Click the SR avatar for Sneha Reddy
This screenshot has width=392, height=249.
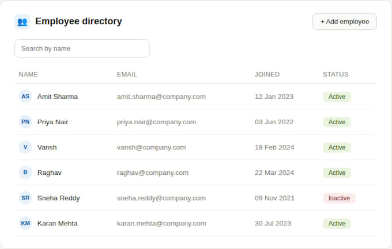[x=25, y=198]
